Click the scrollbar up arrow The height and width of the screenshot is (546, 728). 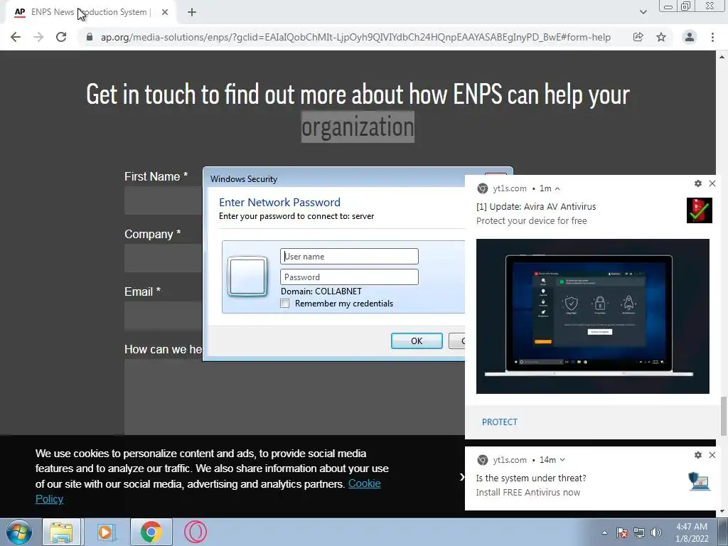(722, 57)
